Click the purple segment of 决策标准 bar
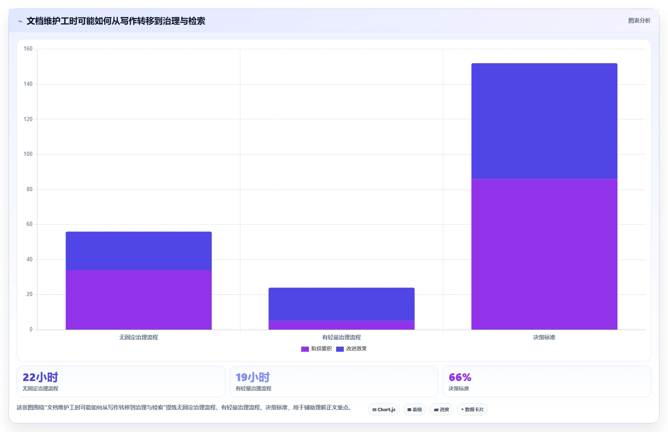 [x=545, y=254]
